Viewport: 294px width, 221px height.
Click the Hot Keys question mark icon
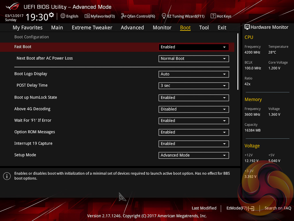coord(213,16)
